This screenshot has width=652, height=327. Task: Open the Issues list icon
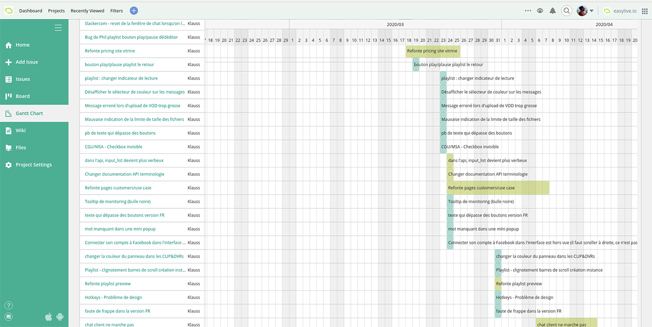click(x=9, y=79)
